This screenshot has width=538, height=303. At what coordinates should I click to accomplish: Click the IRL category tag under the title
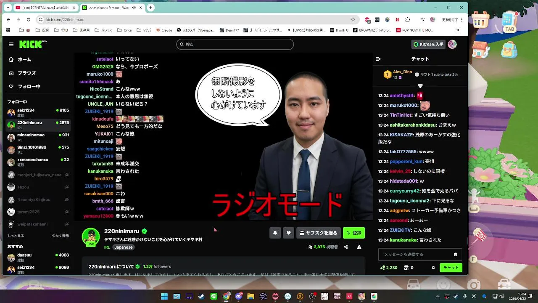point(107,247)
